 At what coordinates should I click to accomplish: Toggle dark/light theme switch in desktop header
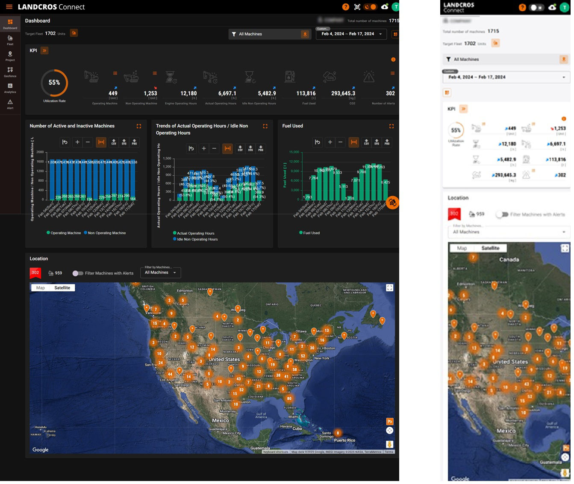tap(370, 7)
